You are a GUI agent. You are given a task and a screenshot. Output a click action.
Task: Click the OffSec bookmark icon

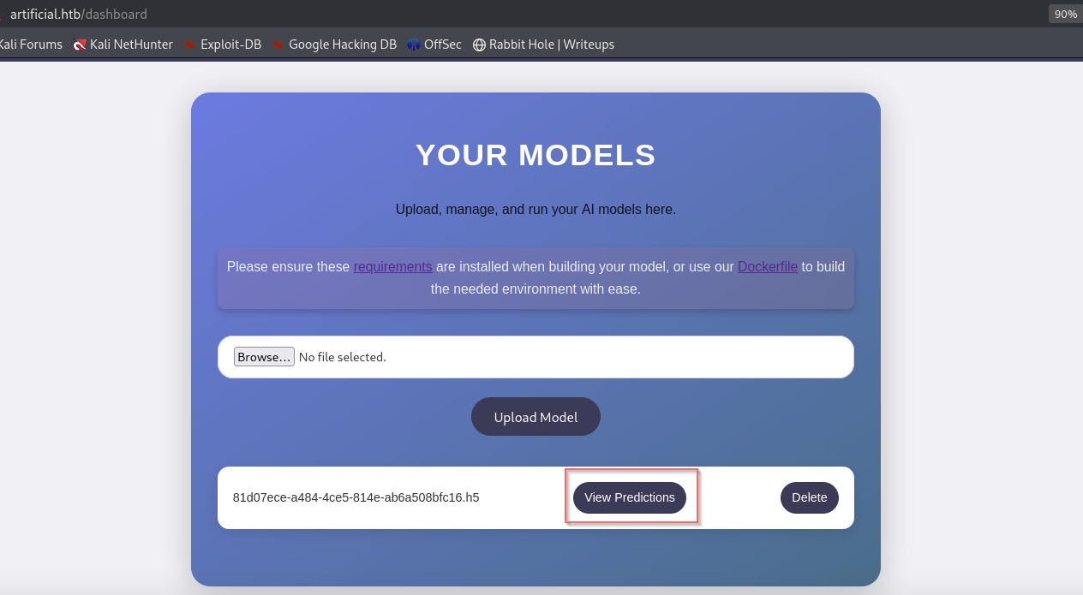(x=414, y=45)
